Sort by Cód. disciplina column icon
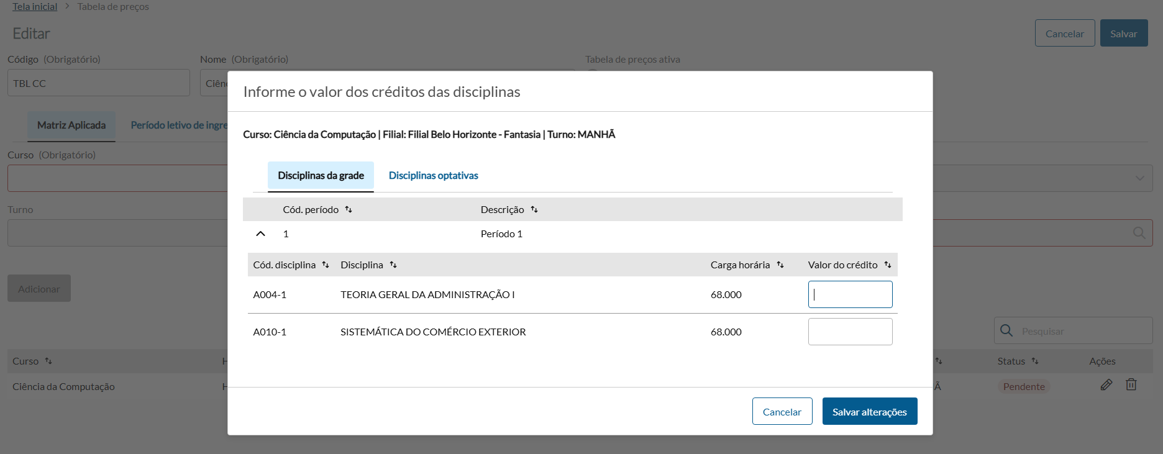Screen dimensions: 1163x454 pos(326,265)
